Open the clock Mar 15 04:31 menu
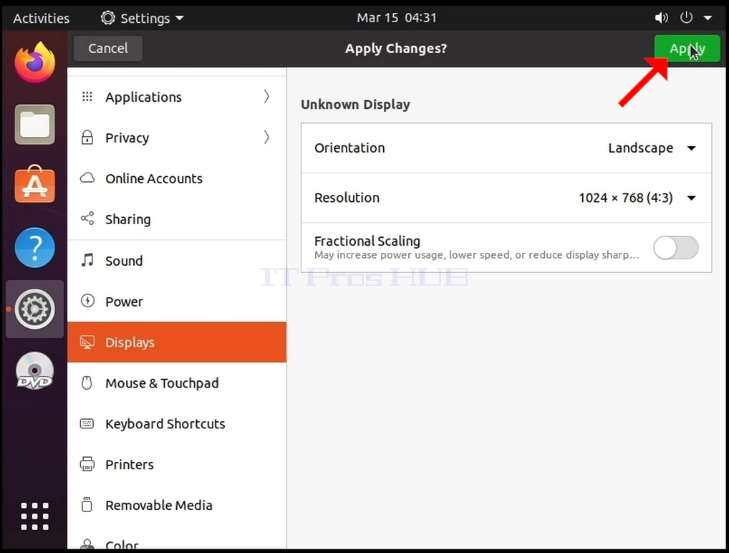Image resolution: width=729 pixels, height=553 pixels. (x=397, y=18)
